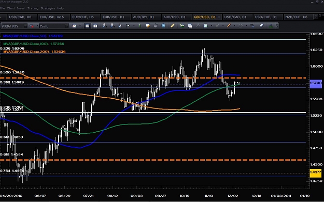Image resolution: width=324 pixels, height=202 pixels.
Task: Expand the arrow next to the red indicator icon
Action: click(x=37, y=26)
